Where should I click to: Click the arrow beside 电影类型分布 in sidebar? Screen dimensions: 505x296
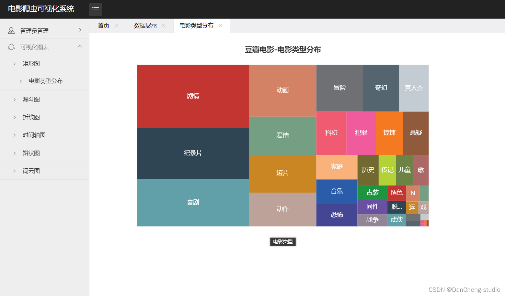(x=20, y=81)
